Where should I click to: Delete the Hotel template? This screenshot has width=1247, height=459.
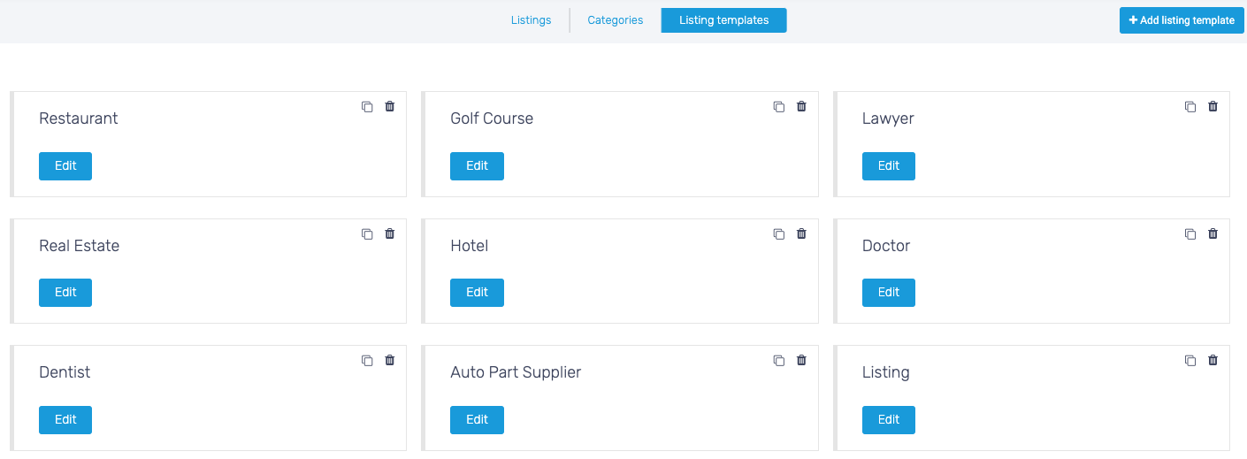click(801, 234)
